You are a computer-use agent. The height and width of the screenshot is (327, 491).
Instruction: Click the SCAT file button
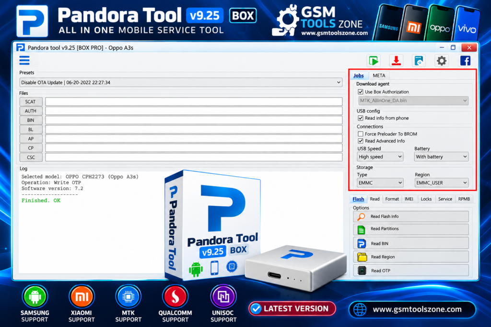31,101
